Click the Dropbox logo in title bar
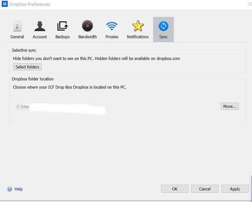 (5, 4)
